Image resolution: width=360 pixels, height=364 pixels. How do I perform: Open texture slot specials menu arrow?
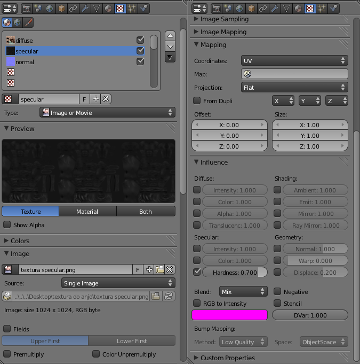click(x=170, y=57)
